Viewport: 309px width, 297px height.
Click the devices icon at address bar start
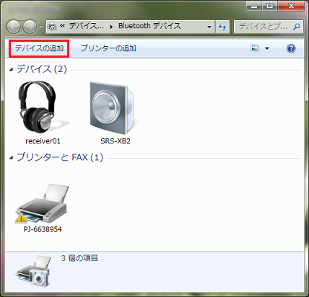pyautogui.click(x=52, y=26)
